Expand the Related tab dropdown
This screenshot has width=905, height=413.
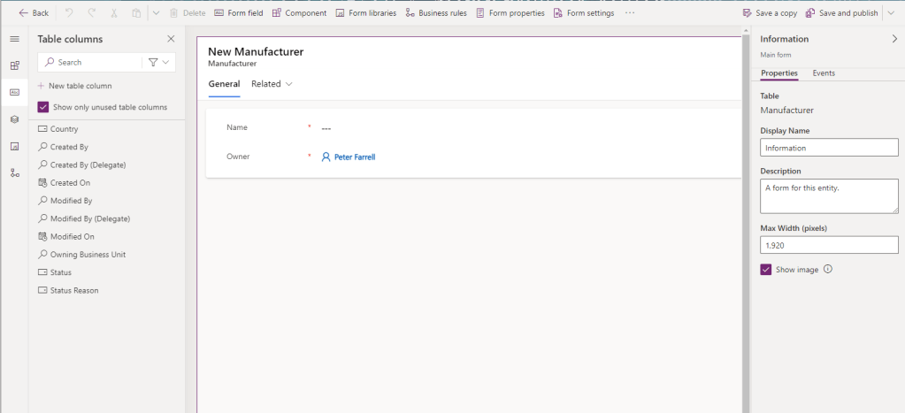click(x=272, y=84)
